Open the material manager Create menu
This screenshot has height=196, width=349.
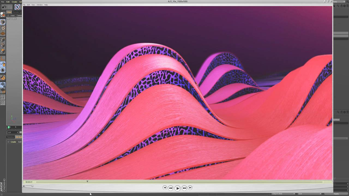(13, 142)
